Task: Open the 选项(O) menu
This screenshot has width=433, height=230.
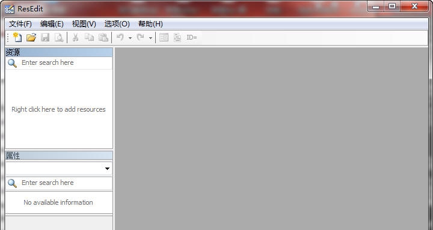Action: coord(117,24)
